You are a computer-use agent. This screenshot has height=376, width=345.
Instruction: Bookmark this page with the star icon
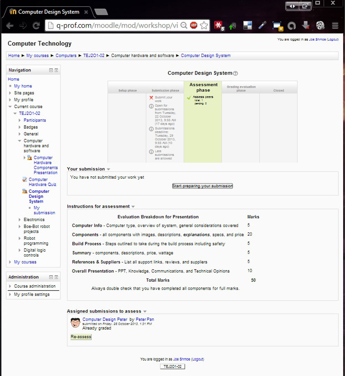204,25
